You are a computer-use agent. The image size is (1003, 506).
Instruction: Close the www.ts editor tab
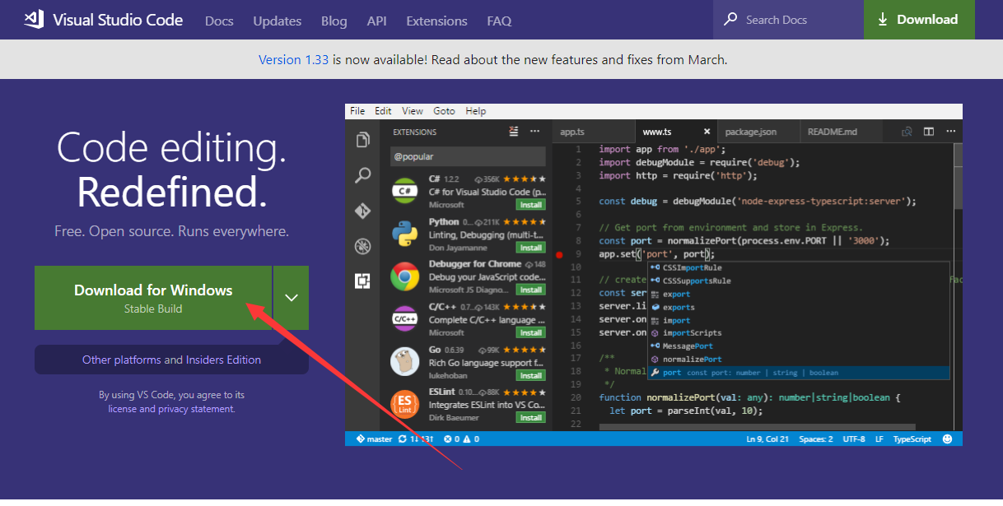[x=707, y=132]
